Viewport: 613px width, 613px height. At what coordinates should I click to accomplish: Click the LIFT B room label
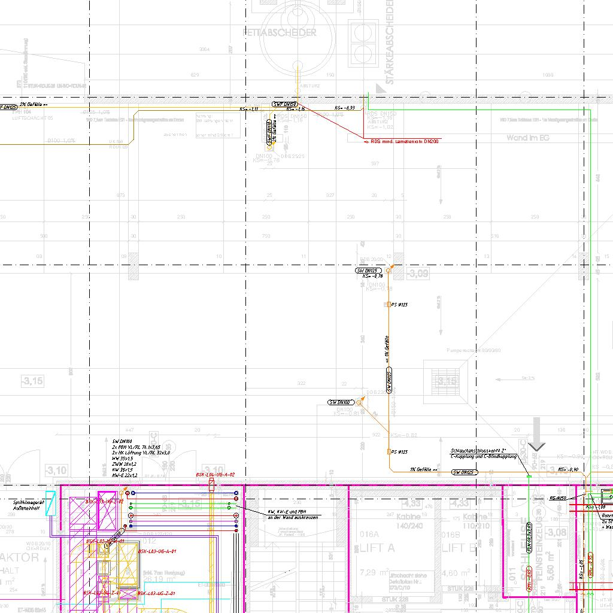pyautogui.click(x=459, y=548)
